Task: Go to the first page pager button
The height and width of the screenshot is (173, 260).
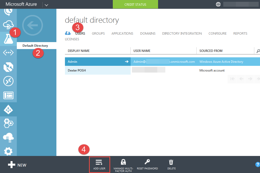Action: point(232,79)
